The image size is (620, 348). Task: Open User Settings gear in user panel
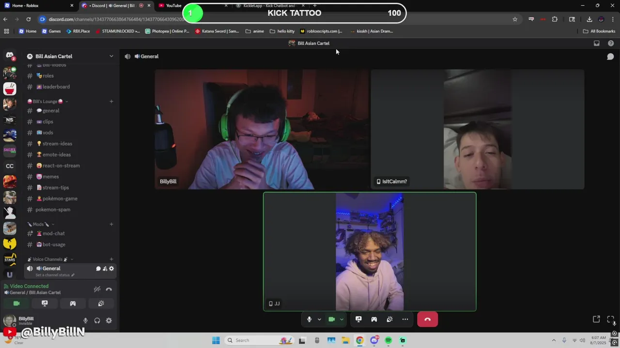pyautogui.click(x=108, y=320)
